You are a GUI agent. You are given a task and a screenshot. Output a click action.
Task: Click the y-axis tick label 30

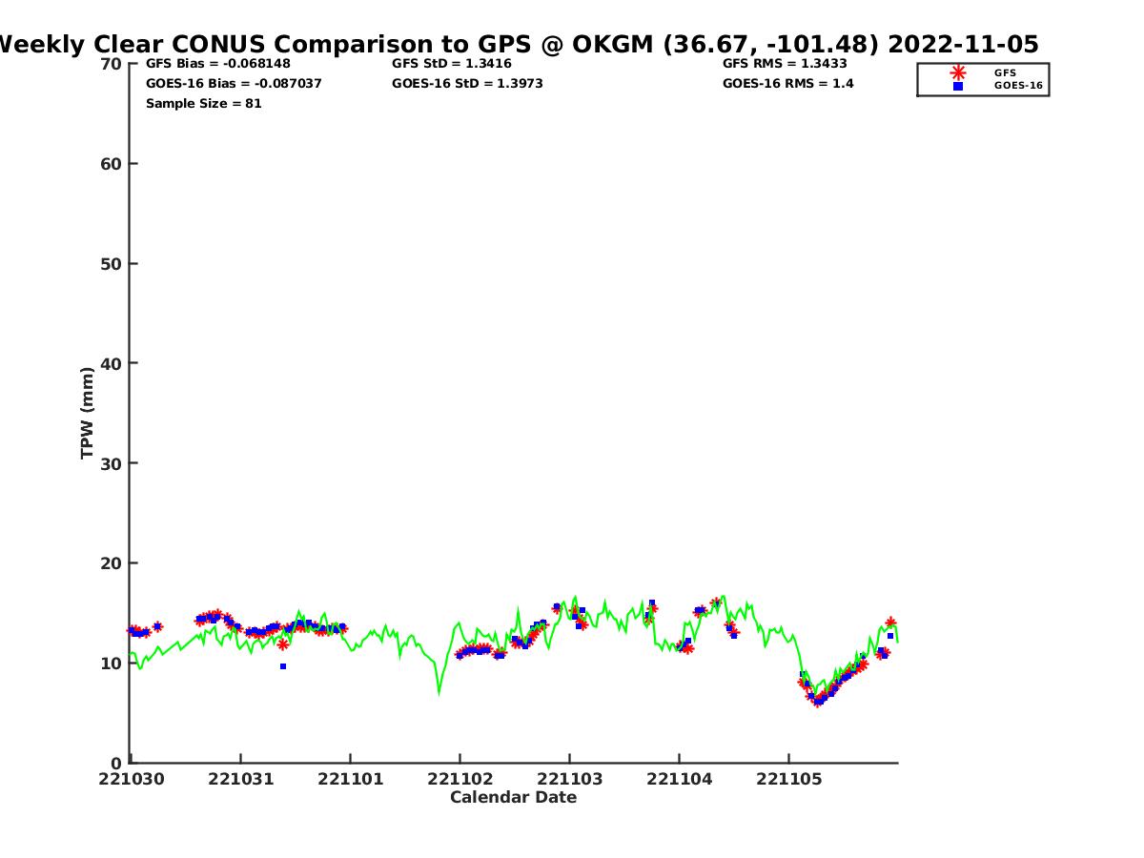[111, 463]
